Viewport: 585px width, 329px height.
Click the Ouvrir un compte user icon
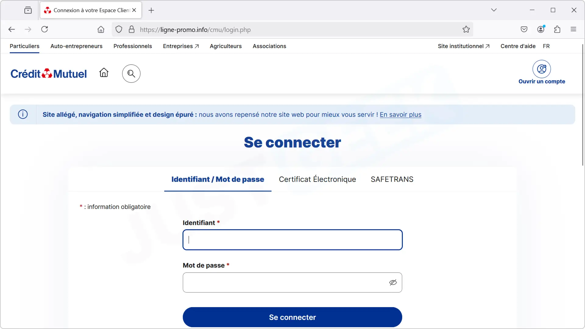541,69
